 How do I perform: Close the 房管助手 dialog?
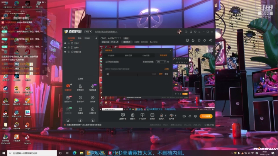[171, 51]
